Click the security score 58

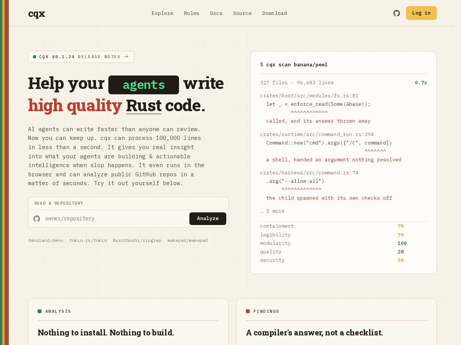[401, 260]
